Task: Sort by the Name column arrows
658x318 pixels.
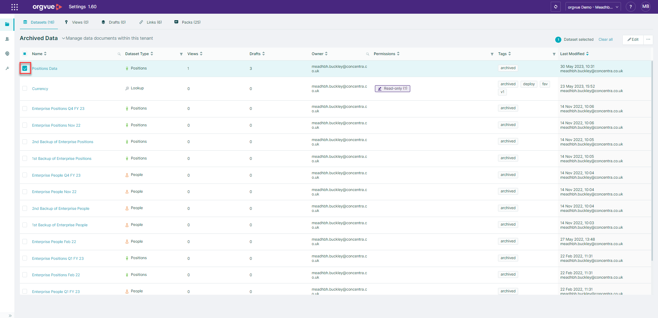Action: click(45, 54)
